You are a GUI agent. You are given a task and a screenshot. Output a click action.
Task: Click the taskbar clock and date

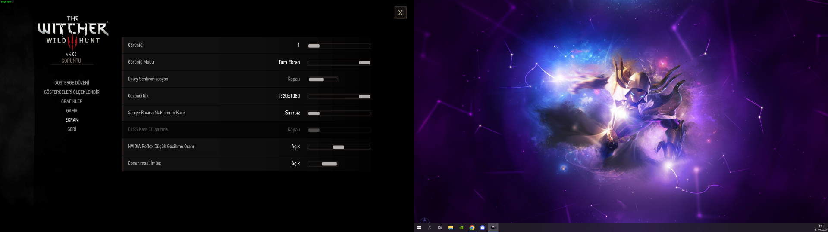821,228
